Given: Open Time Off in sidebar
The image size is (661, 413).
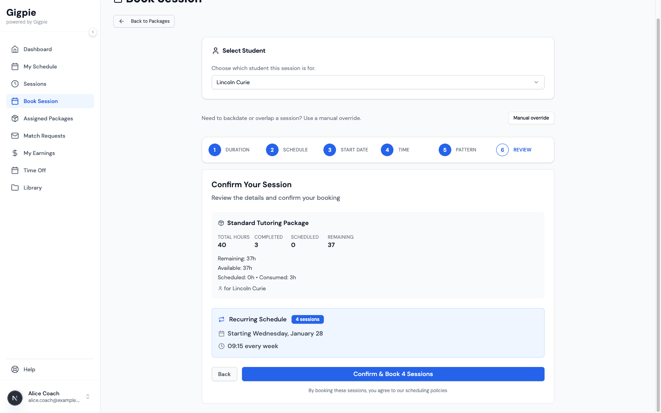Looking at the screenshot, I should point(35,170).
